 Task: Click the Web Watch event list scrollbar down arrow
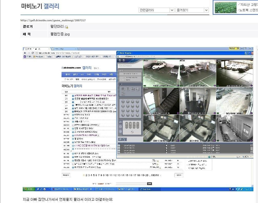pos(252,152)
